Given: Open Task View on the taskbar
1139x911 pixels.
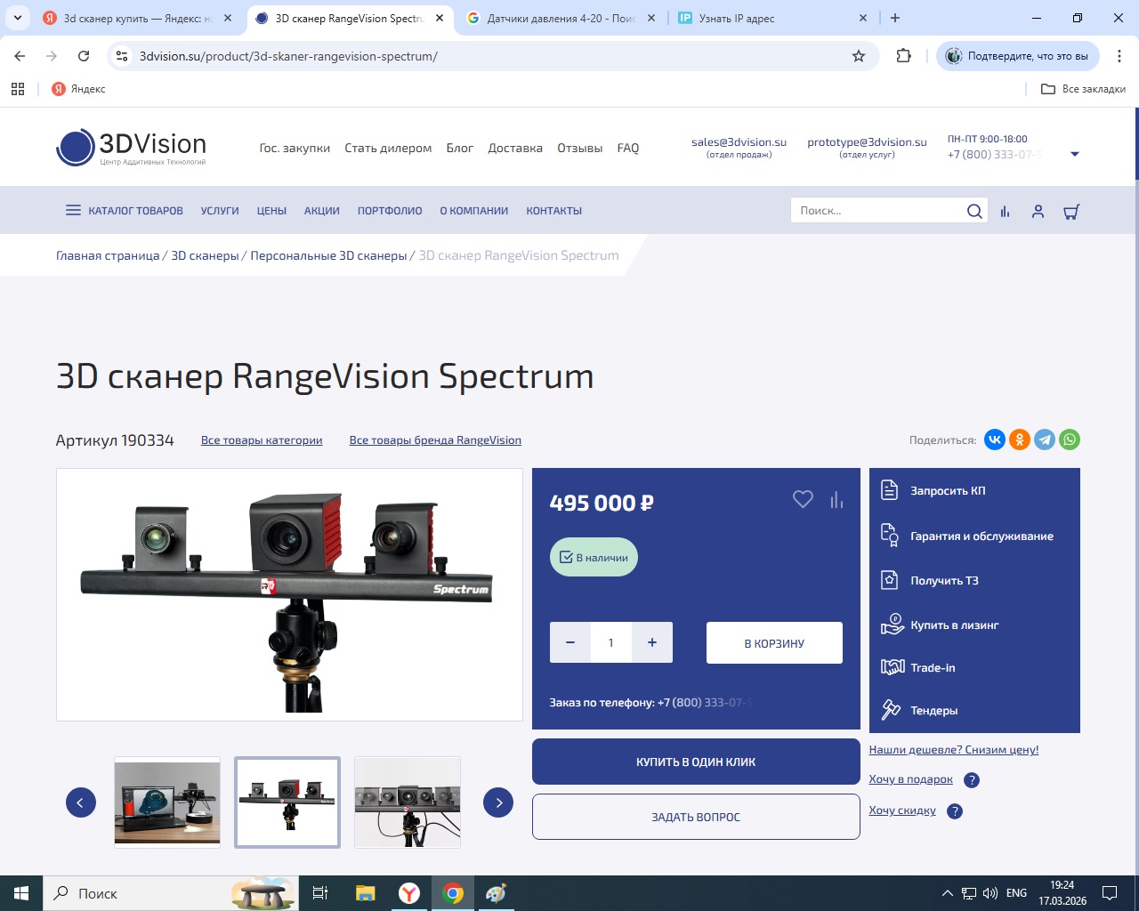Looking at the screenshot, I should tap(320, 893).
